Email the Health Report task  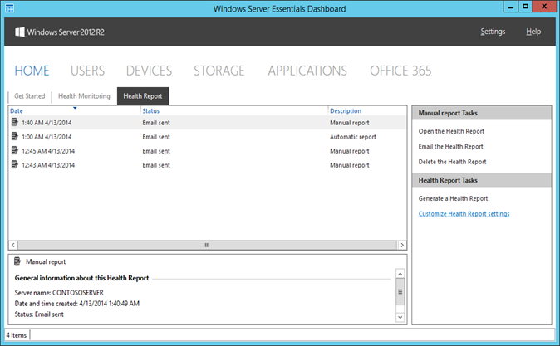(450, 146)
